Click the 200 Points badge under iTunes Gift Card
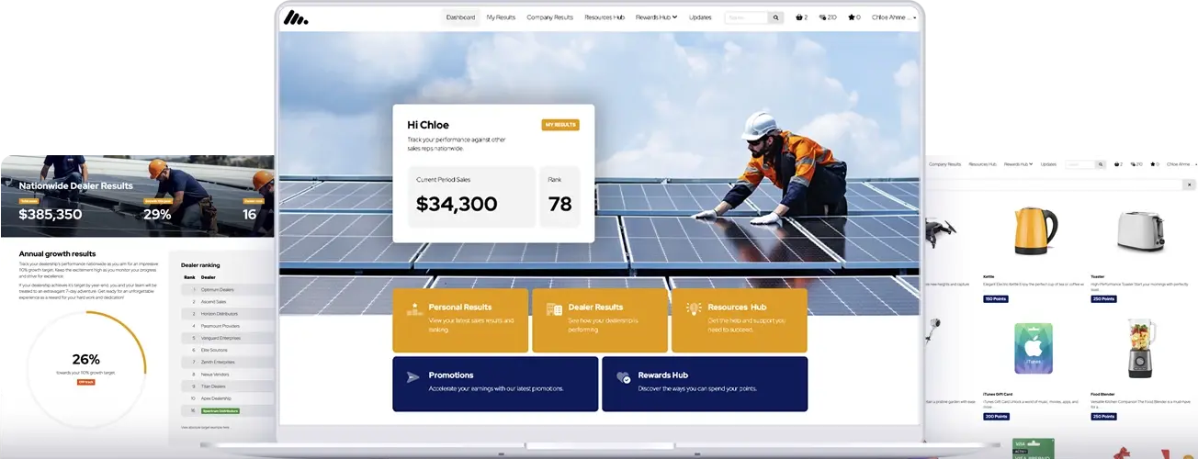1198x459 pixels. (x=996, y=417)
